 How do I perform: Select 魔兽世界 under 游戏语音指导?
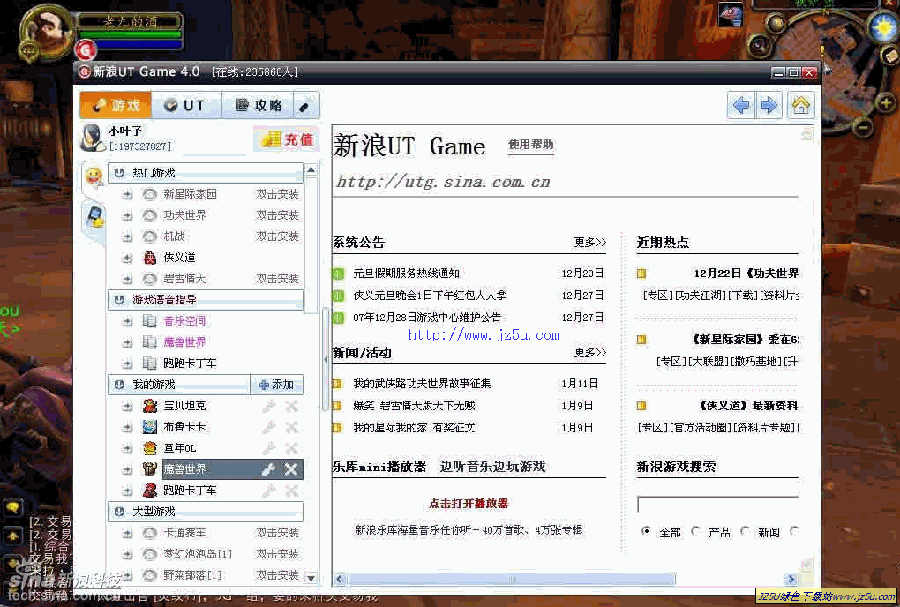click(184, 342)
